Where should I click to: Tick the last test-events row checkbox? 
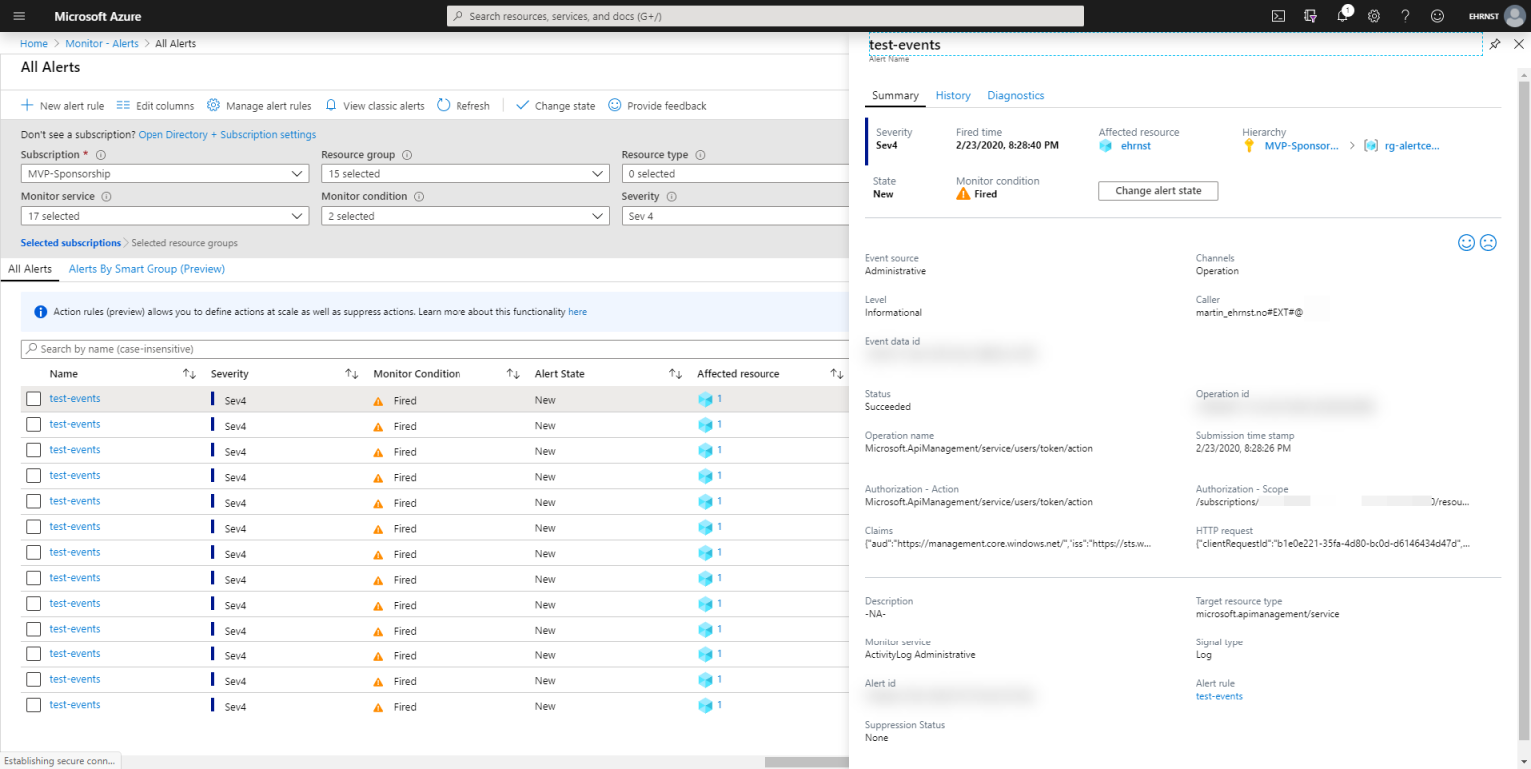[34, 705]
